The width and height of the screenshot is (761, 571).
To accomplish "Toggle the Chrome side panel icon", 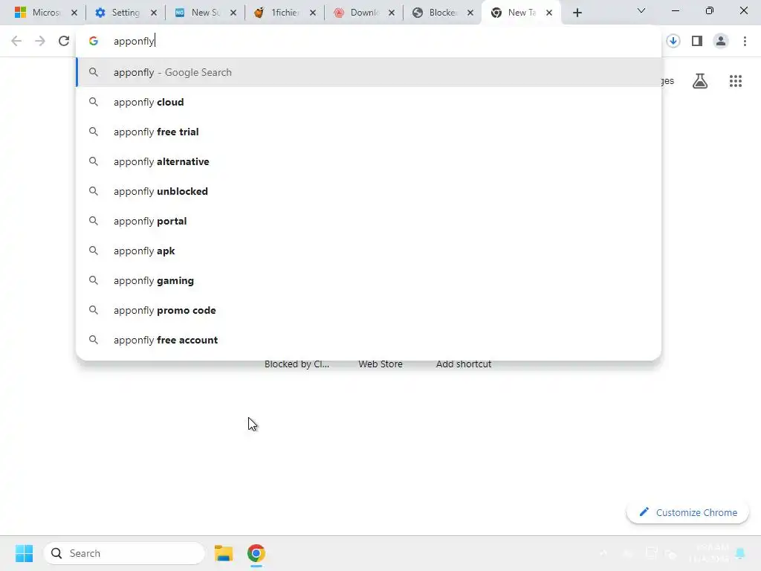I will [x=697, y=41].
